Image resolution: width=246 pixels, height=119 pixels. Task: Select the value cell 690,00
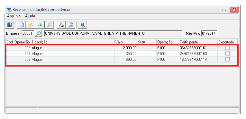tap(126, 59)
